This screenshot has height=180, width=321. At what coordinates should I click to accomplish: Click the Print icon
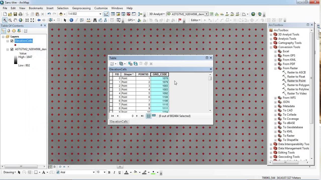pyautogui.click(x=21, y=14)
